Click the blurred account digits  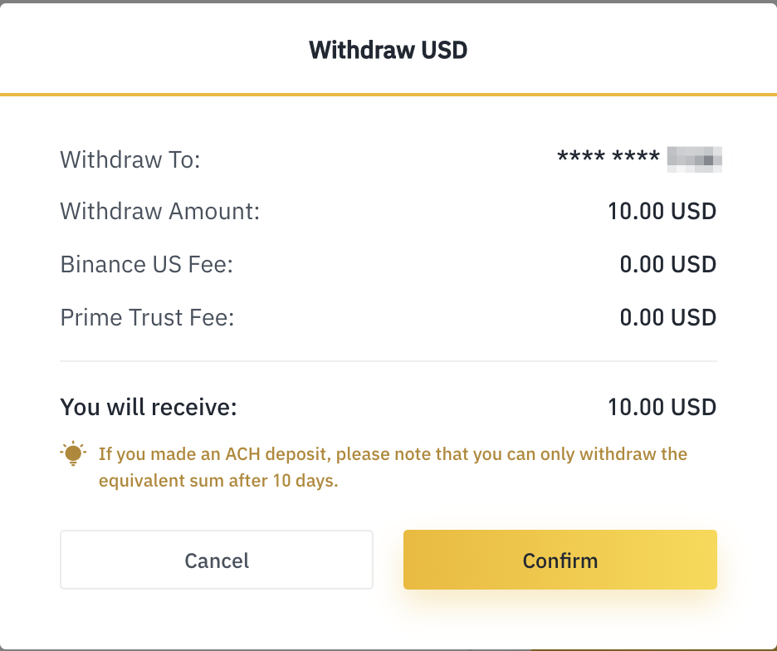click(x=695, y=159)
